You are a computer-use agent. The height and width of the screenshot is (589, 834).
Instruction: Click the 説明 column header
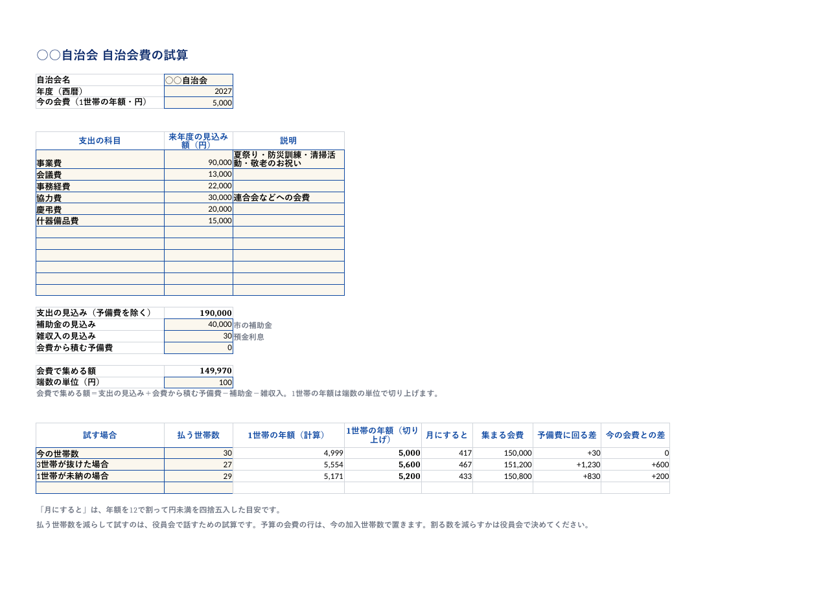pos(288,141)
